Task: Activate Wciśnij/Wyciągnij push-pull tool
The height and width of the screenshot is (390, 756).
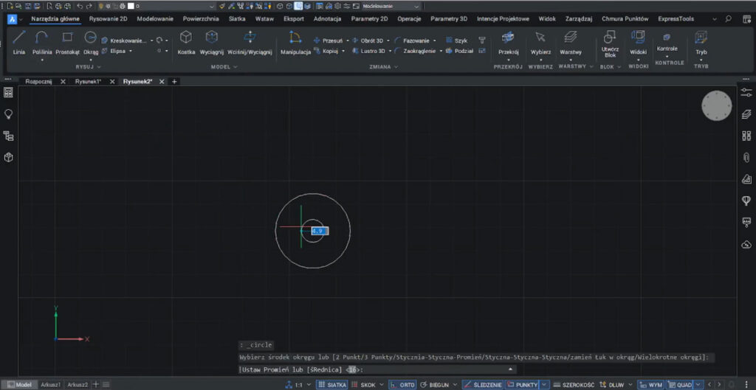Action: (x=250, y=42)
